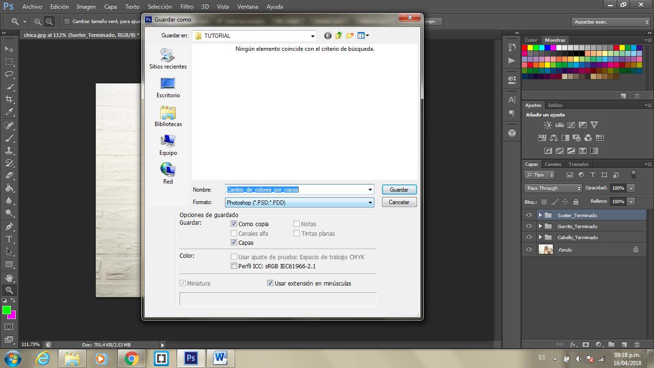Open the Filtro menu

coord(187,7)
